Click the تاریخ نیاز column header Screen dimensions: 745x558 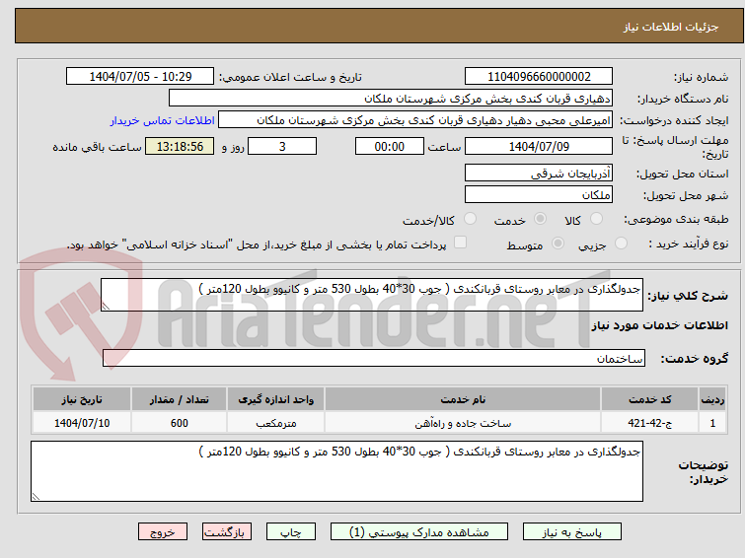(x=82, y=399)
